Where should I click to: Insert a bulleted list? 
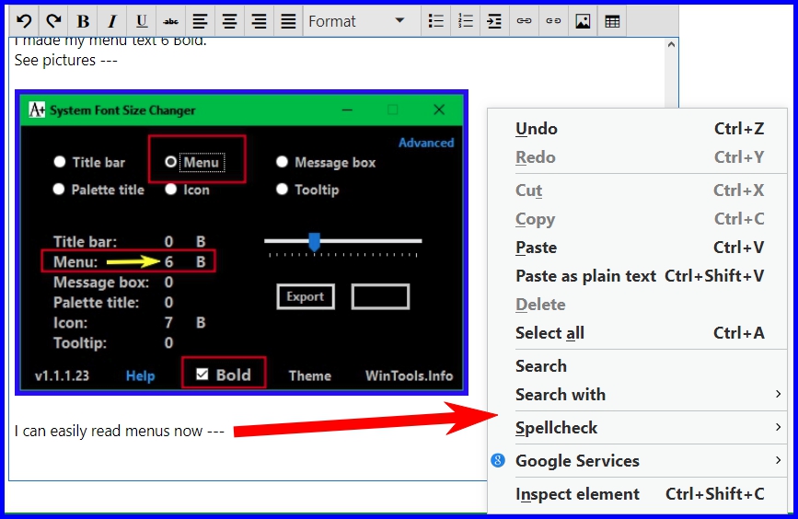coord(435,21)
